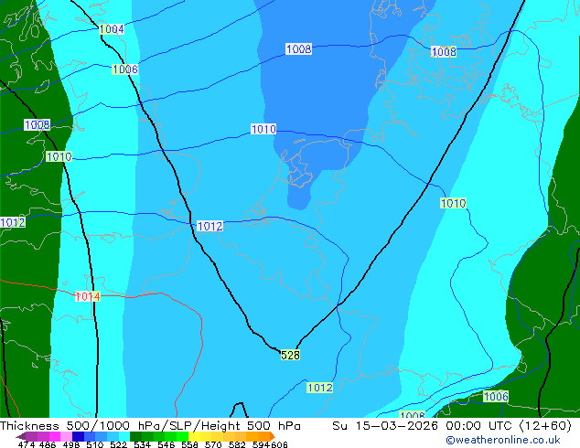This screenshot has width=580, height=448.
Task: Click the red 1014 isobar label
Action: pyautogui.click(x=88, y=296)
